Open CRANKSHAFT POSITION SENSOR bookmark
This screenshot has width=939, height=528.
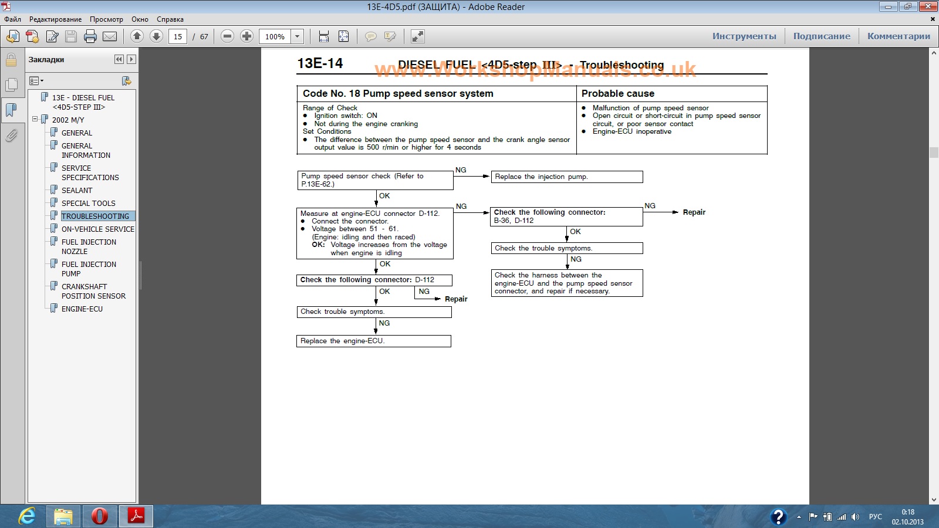tap(93, 292)
